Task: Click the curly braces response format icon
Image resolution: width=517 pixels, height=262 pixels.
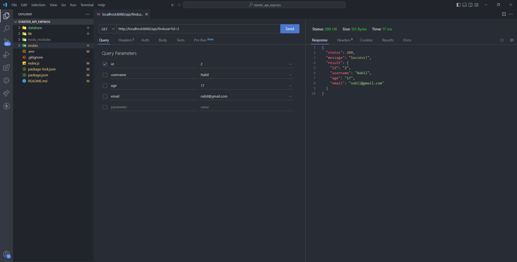Action: point(502,40)
